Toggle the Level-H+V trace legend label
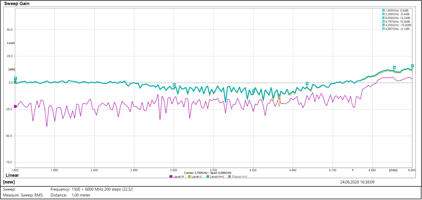Screen dimensions: 422x200 tap(217, 177)
